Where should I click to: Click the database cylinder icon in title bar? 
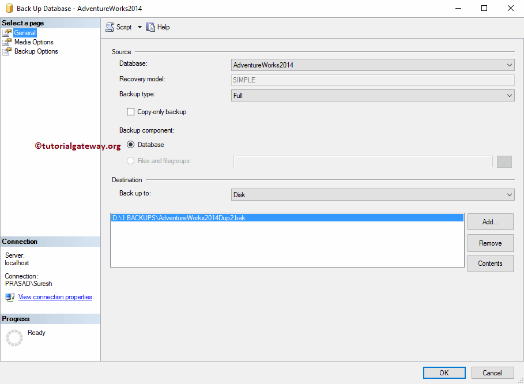click(x=9, y=8)
